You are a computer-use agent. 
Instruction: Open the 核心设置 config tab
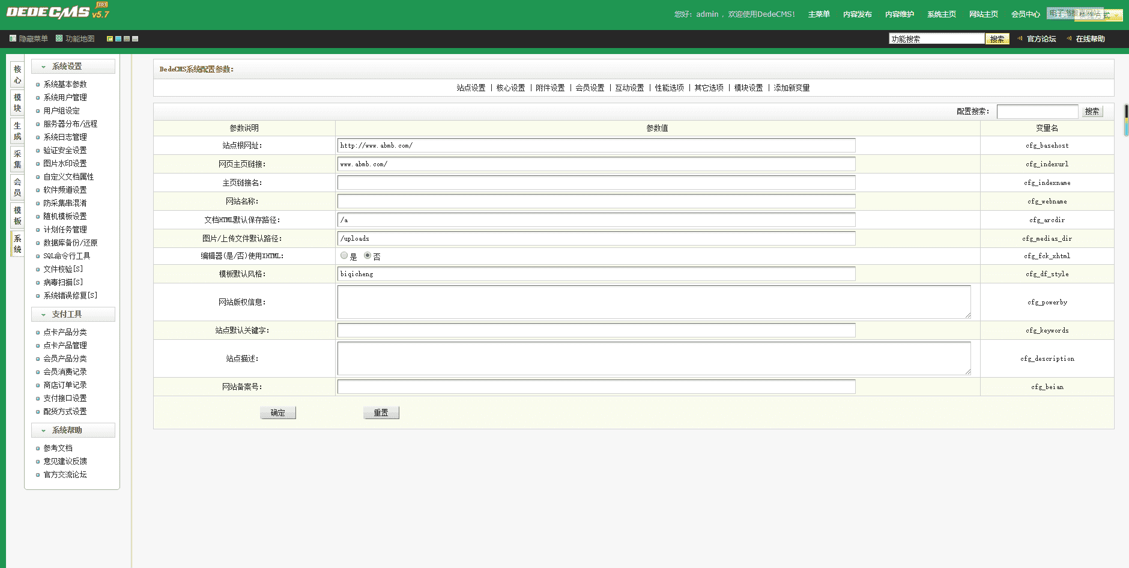pyautogui.click(x=510, y=88)
